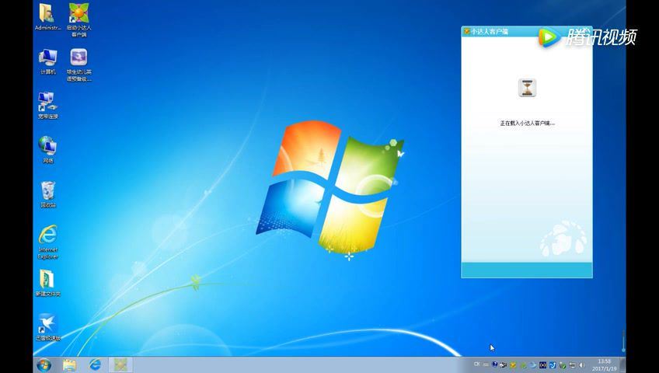Open the purple English learning app icon
This screenshot has height=373, width=659.
click(78, 64)
